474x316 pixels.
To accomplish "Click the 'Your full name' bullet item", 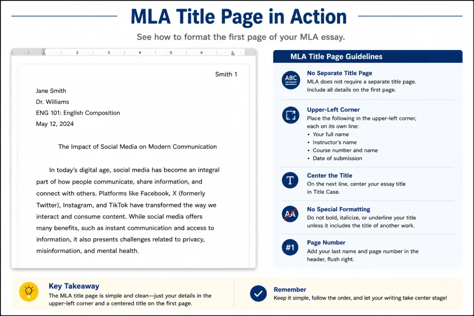I will pos(331,134).
